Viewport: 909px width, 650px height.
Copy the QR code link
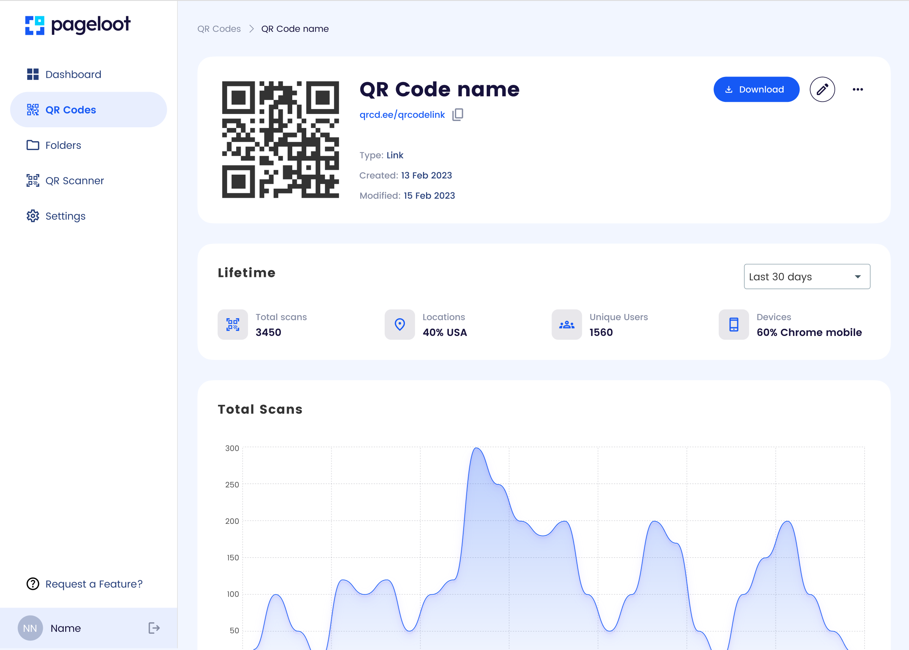(x=458, y=114)
